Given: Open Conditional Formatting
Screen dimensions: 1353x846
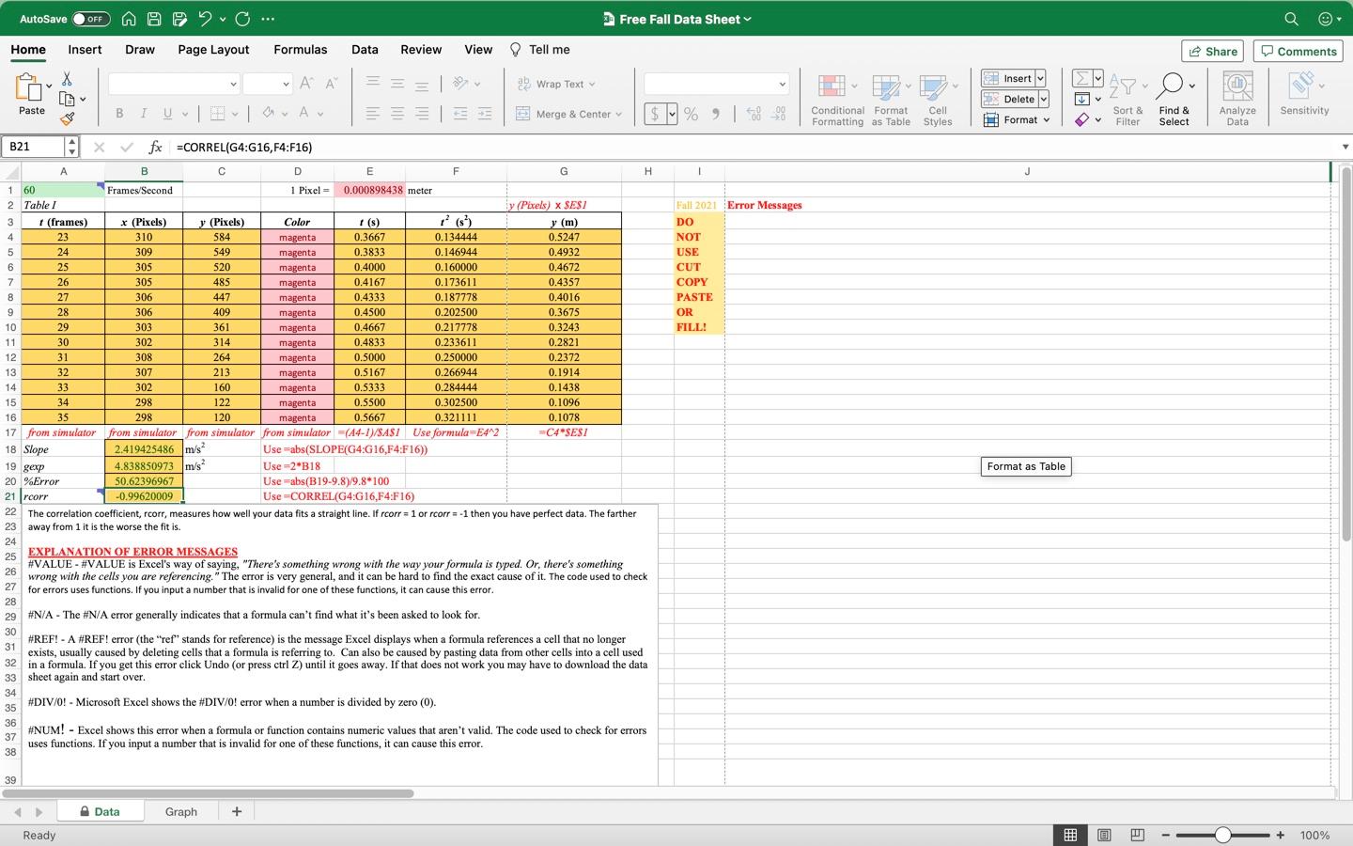Looking at the screenshot, I should (x=837, y=100).
